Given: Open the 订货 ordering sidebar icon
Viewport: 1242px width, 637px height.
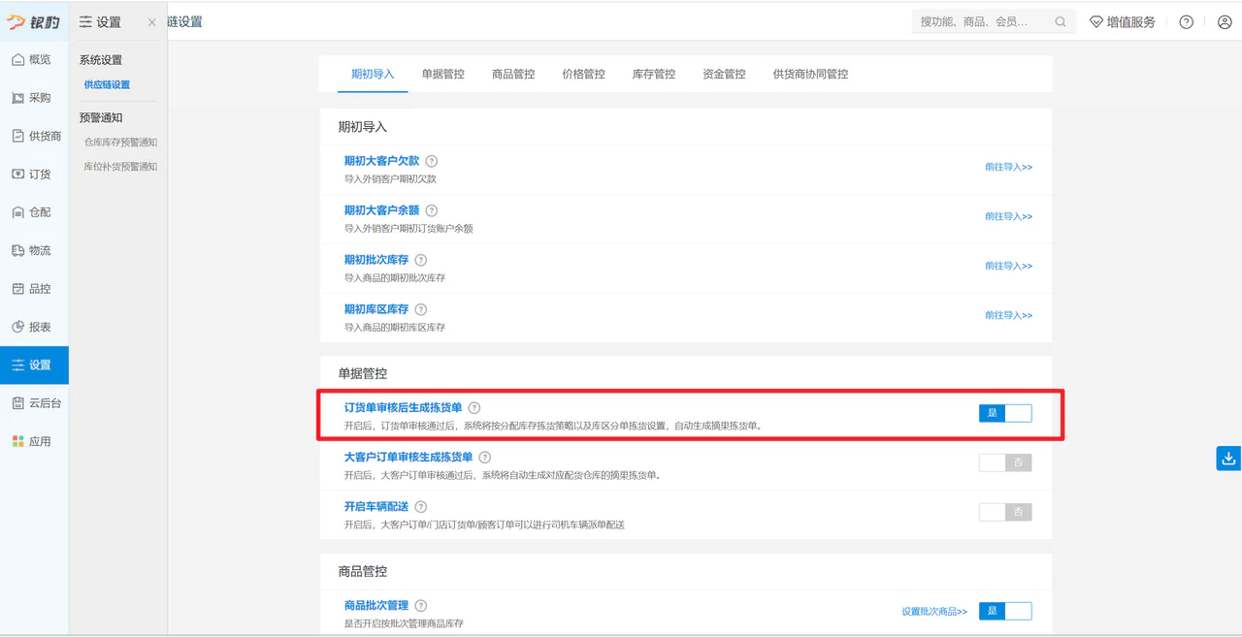Looking at the screenshot, I should coord(18,175).
